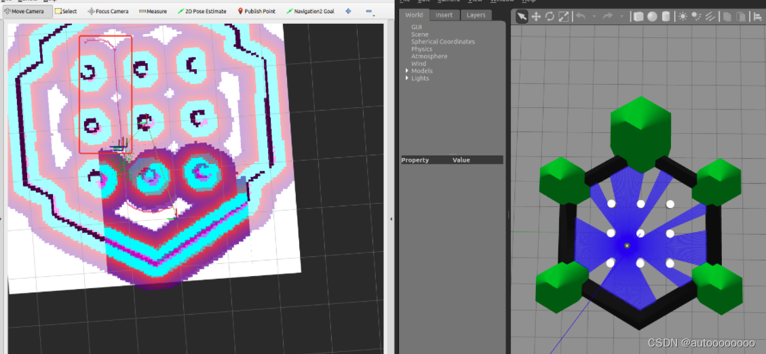
Task: Expand the Models tree node arrow
Action: [407, 71]
